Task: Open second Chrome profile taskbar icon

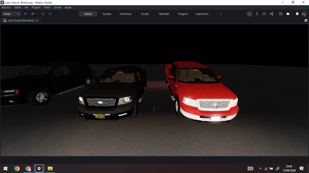Action: (28, 168)
